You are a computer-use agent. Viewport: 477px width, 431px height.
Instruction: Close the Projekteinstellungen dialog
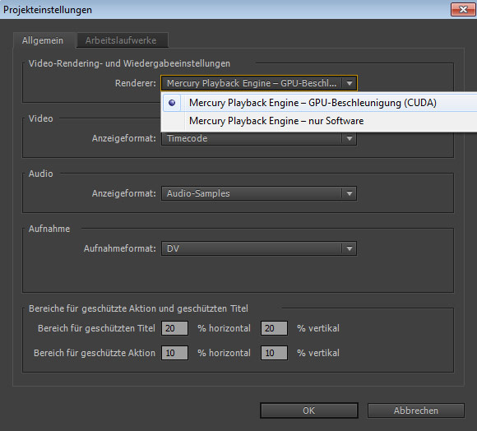(463, 9)
